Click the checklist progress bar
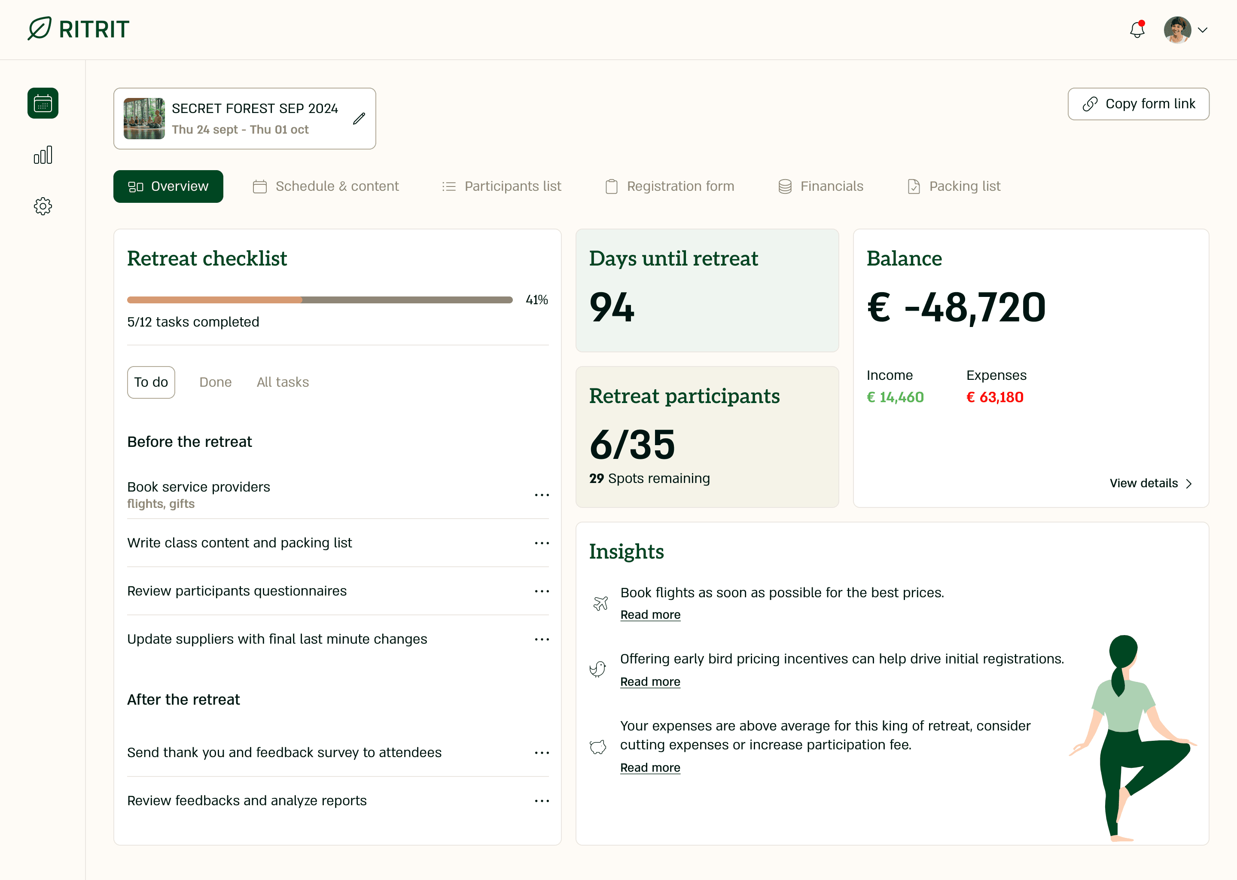The image size is (1237, 880). point(320,299)
